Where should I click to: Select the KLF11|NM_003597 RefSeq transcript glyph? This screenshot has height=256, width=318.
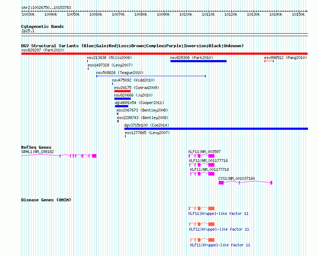pyautogui.click(x=202, y=156)
